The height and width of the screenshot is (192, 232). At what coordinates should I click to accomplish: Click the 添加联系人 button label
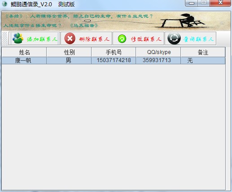point(42,39)
